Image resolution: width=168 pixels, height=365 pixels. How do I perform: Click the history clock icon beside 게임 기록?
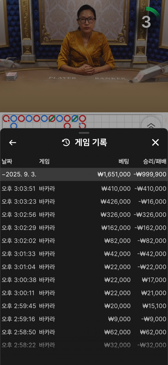coord(66,143)
